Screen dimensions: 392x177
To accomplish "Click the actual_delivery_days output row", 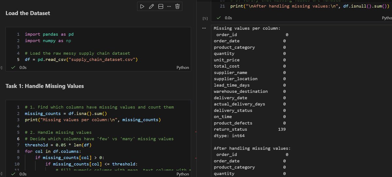I will coord(250,104).
